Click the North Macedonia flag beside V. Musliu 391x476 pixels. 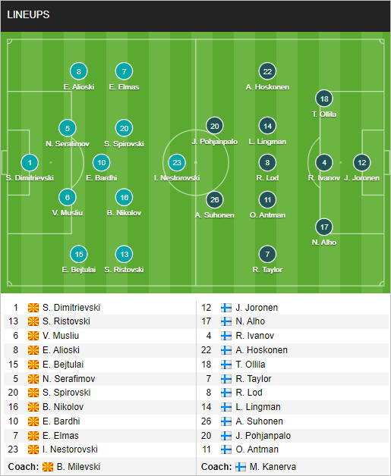tap(33, 336)
